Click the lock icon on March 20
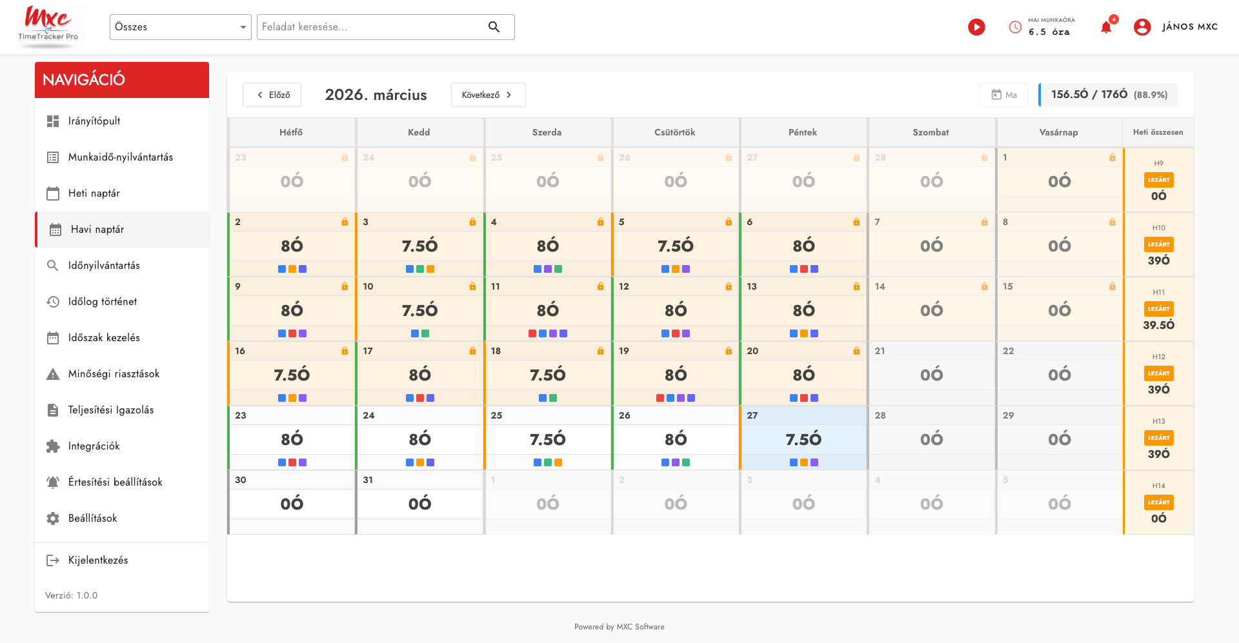Image resolution: width=1239 pixels, height=643 pixels. [856, 351]
